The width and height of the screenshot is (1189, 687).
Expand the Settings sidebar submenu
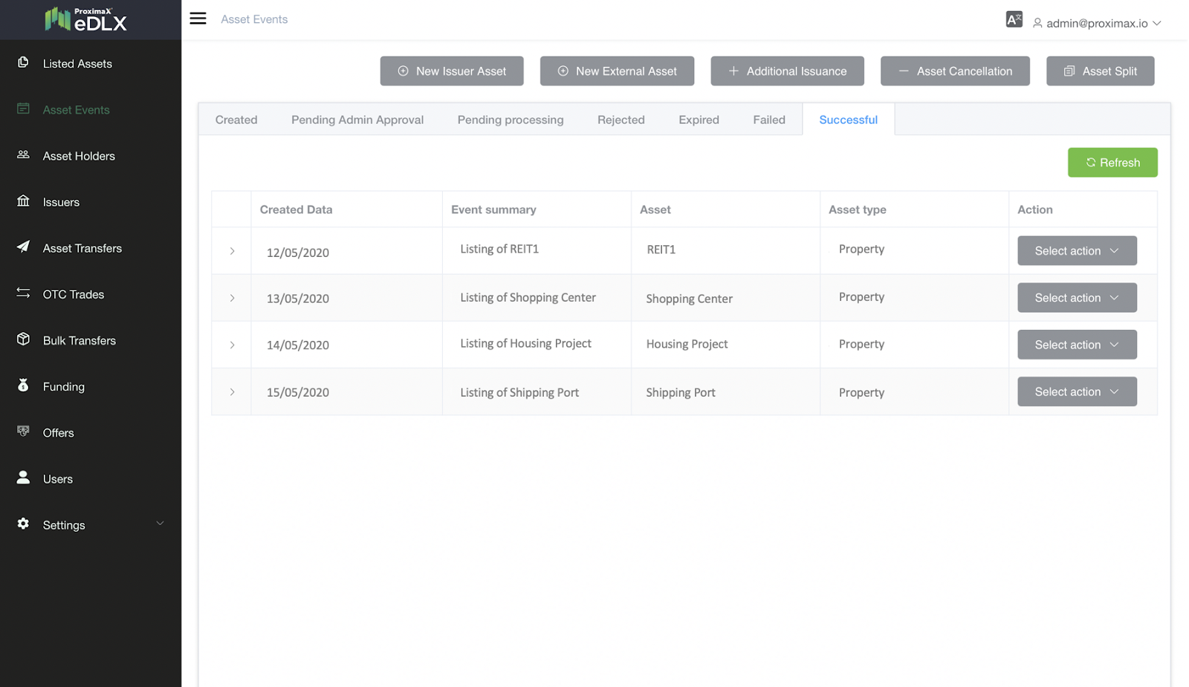[x=160, y=524]
